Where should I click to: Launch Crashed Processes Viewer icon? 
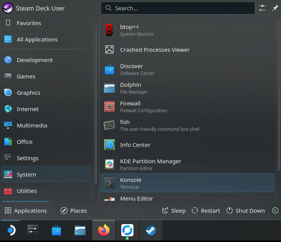pos(109,49)
